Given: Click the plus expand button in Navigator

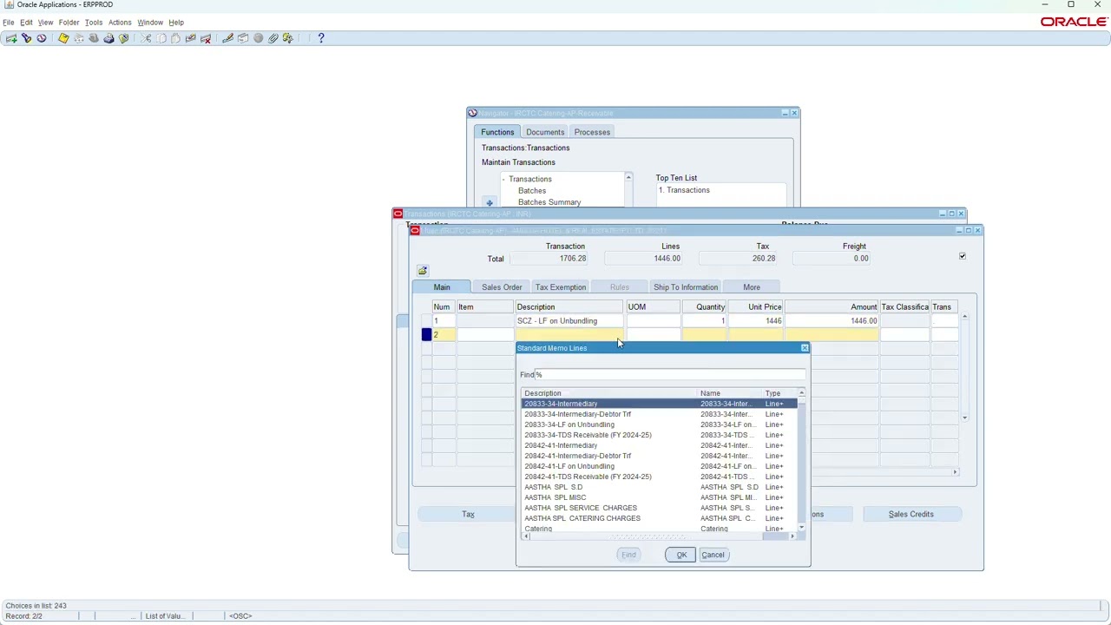Looking at the screenshot, I should tap(490, 203).
